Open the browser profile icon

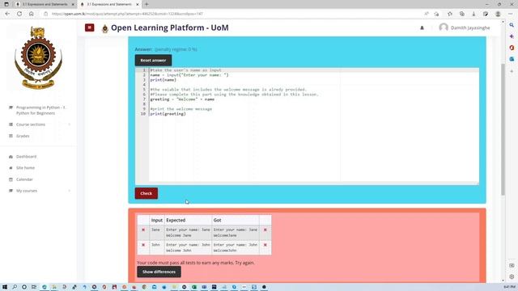498,14
